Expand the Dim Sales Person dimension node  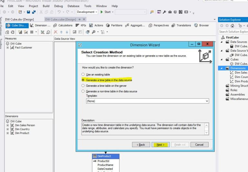[7, 125]
